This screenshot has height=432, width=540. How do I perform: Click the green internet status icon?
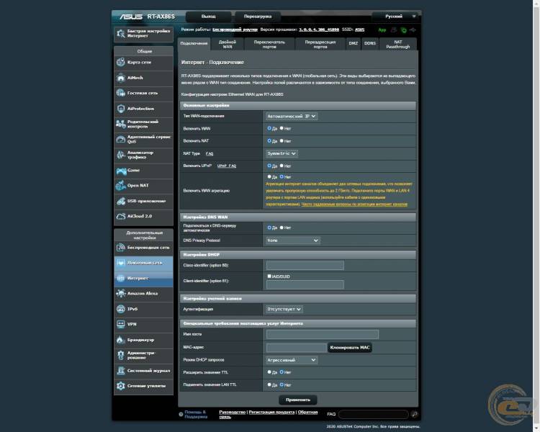point(403,30)
